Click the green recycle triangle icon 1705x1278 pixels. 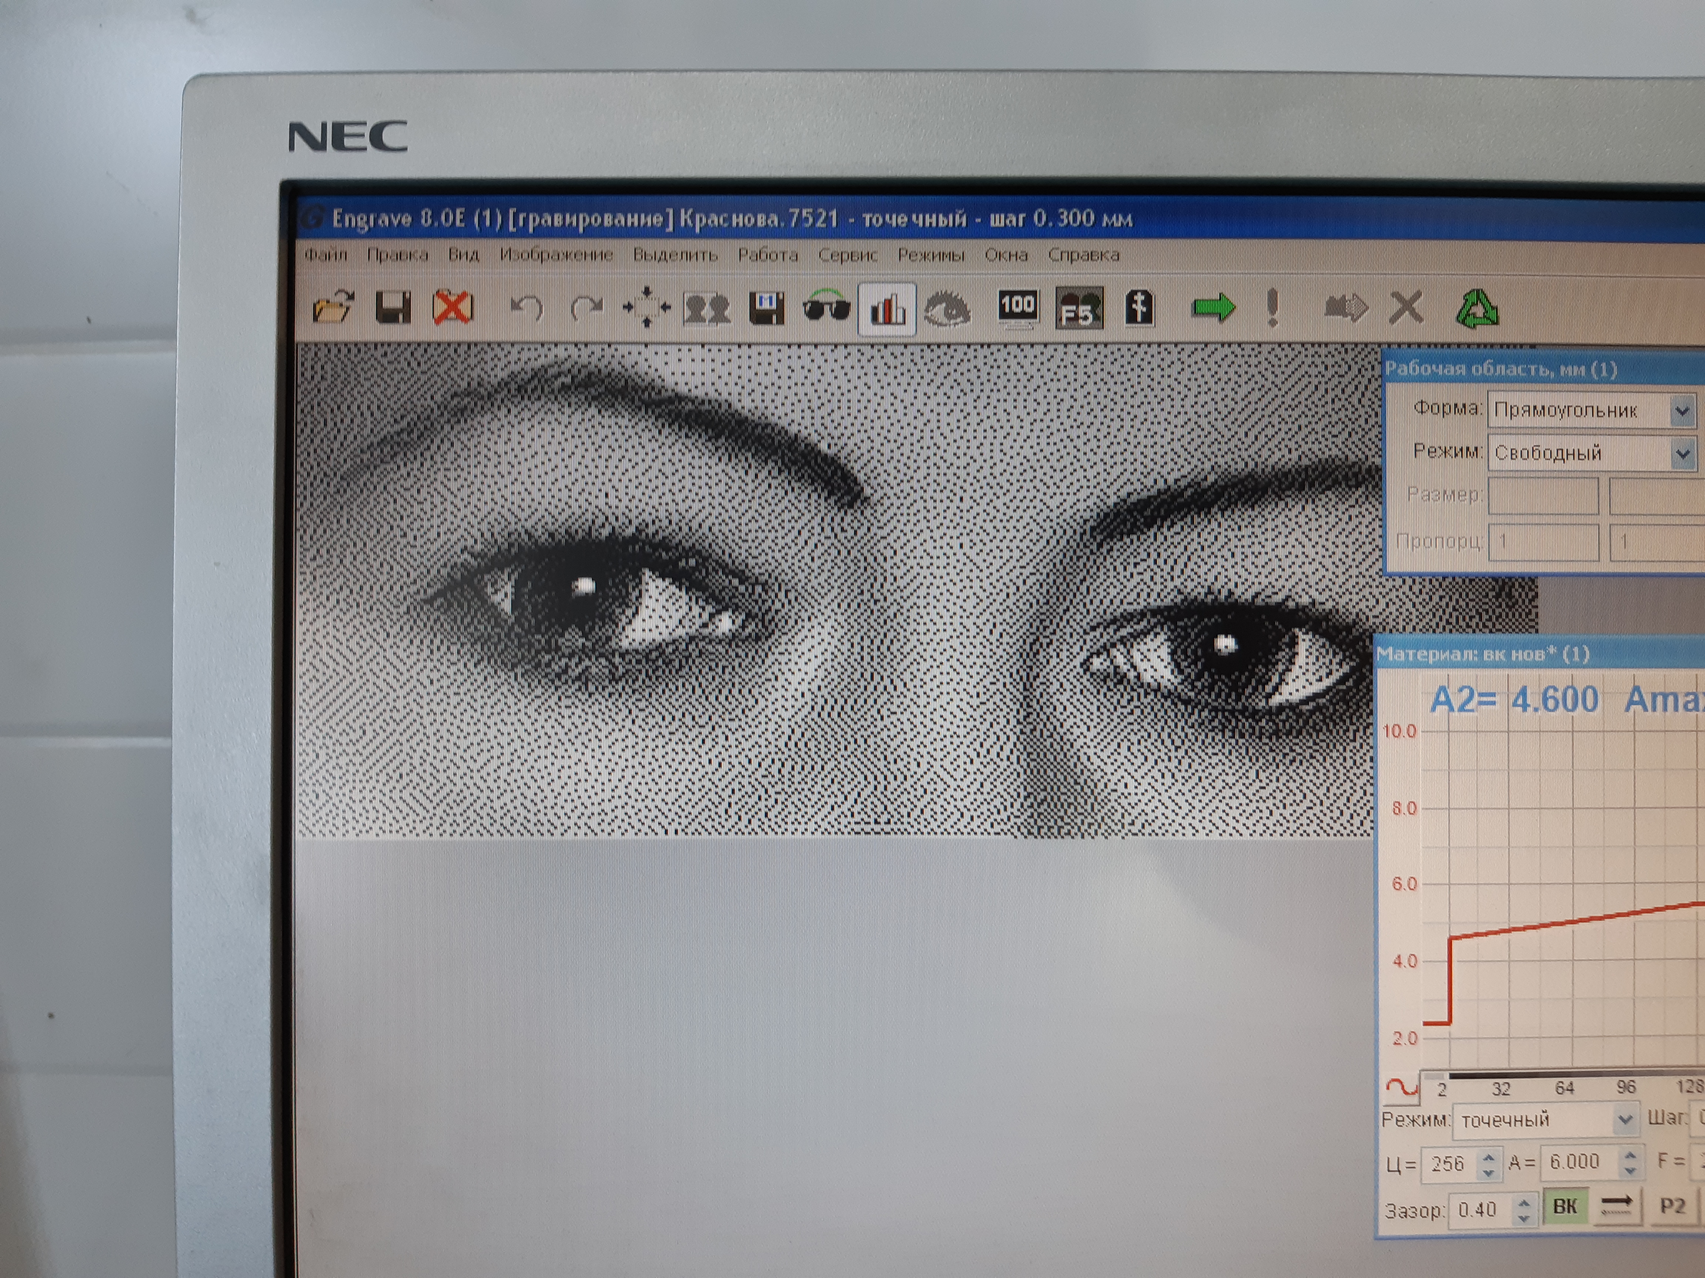1477,309
